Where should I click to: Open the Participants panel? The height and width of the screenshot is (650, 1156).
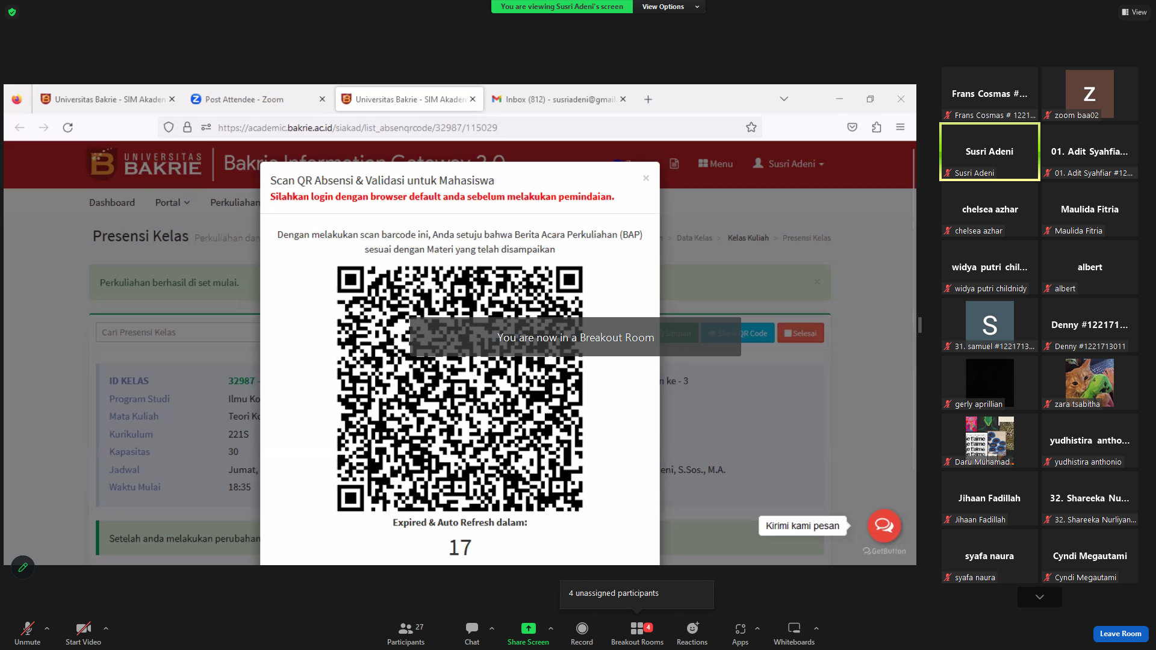pos(406,633)
